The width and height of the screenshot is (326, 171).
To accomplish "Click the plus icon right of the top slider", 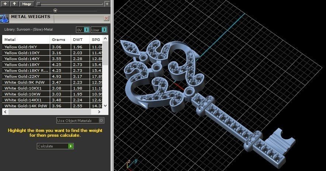I will coord(107,4).
